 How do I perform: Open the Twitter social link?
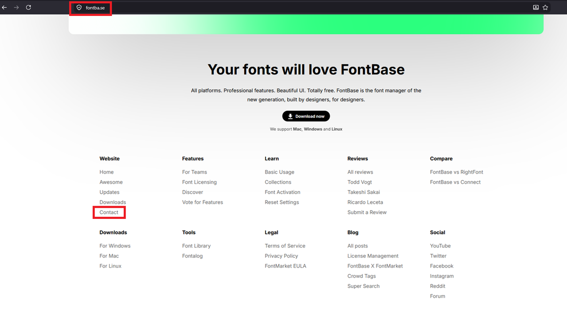[x=438, y=256]
